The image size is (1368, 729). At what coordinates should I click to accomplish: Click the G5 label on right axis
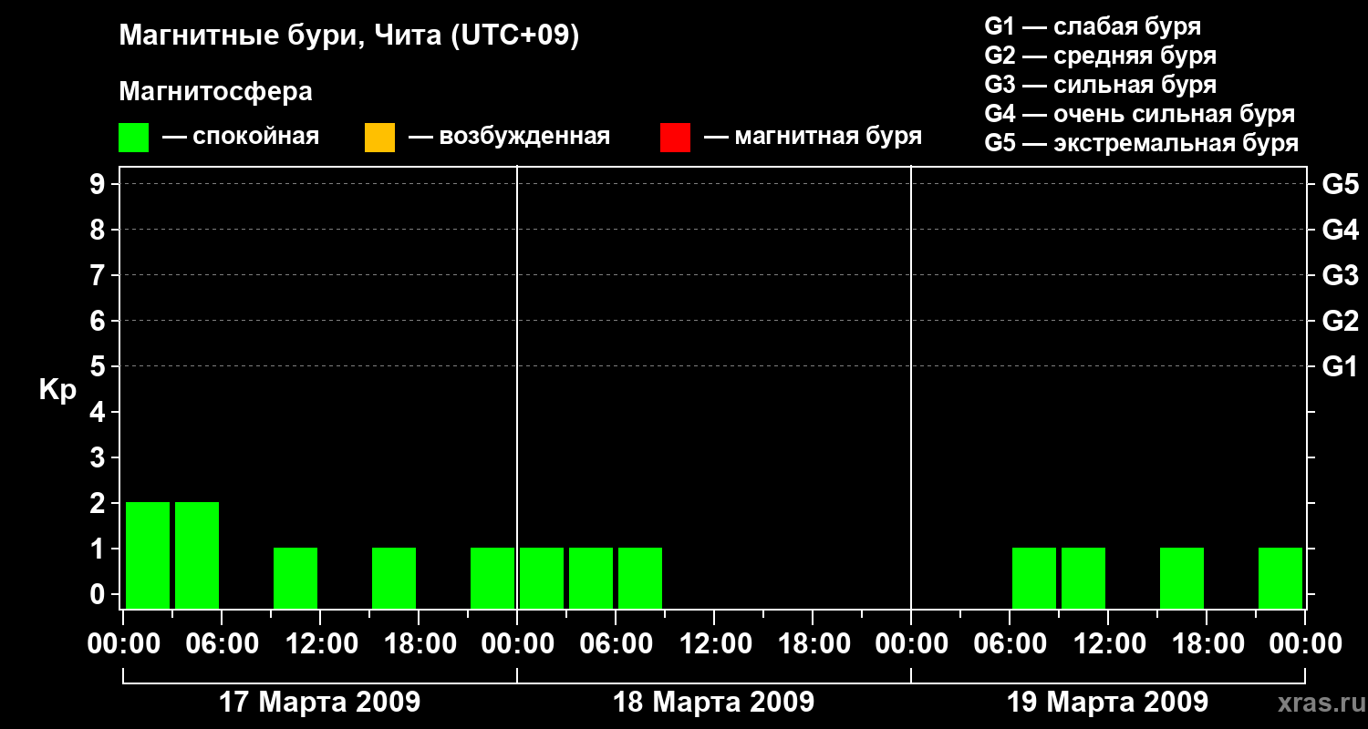coord(1340,185)
